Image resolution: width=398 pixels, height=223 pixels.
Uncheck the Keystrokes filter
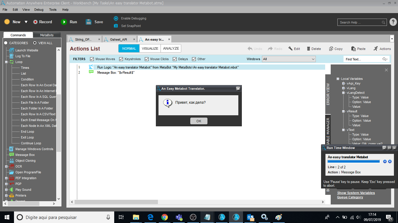pos(121,59)
